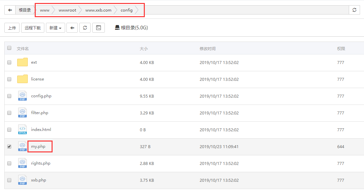Click the back arrow in the path bar
364x191 pixels.
(10, 10)
